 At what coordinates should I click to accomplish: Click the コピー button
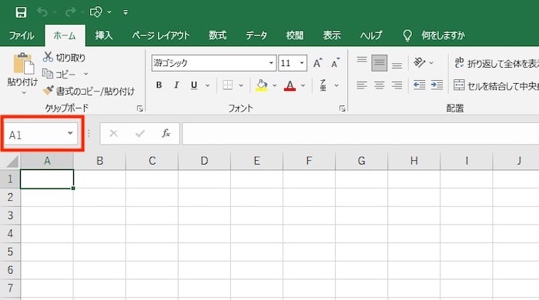click(59, 74)
